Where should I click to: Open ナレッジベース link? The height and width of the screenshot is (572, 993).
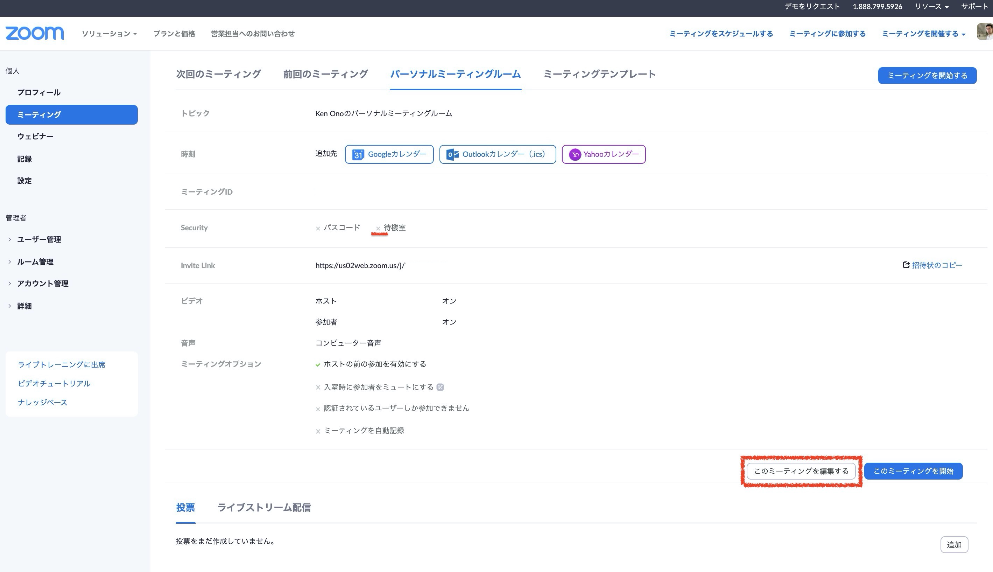[42, 402]
